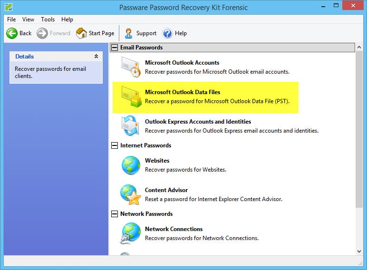
Task: Collapse the Internet Passwords section
Action: point(115,145)
